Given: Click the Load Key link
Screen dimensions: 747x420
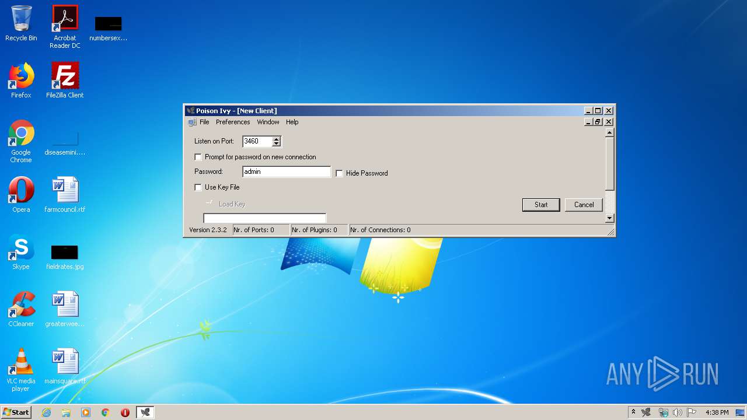Looking at the screenshot, I should [x=232, y=204].
